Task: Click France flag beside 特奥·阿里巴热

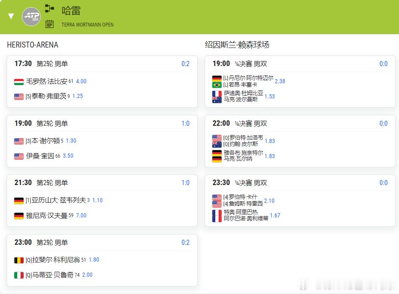Action: tap(217, 213)
